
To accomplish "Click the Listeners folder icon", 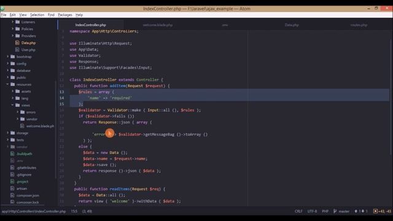I will [18, 22].
